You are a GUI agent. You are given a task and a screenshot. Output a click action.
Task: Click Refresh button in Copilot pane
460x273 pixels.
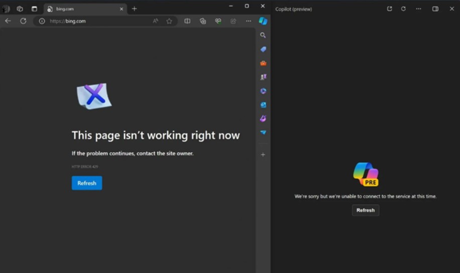[x=365, y=210]
